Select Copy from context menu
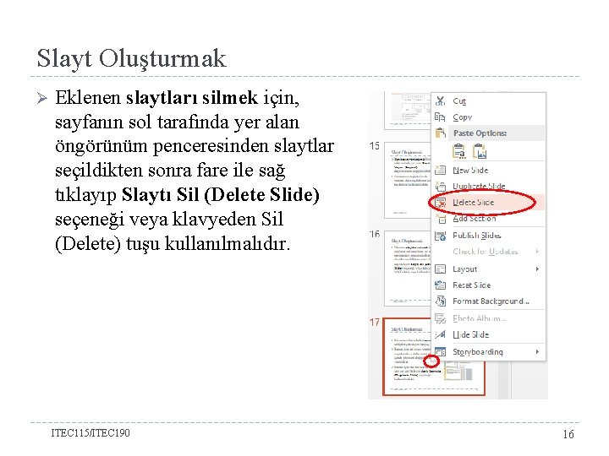The image size is (609, 456). pos(489,117)
